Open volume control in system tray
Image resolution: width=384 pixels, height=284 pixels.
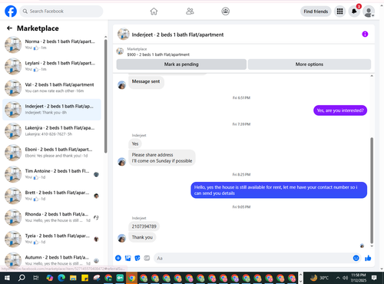(x=345, y=278)
